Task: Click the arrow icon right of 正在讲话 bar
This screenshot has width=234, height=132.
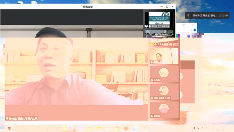Action: [x=227, y=15]
